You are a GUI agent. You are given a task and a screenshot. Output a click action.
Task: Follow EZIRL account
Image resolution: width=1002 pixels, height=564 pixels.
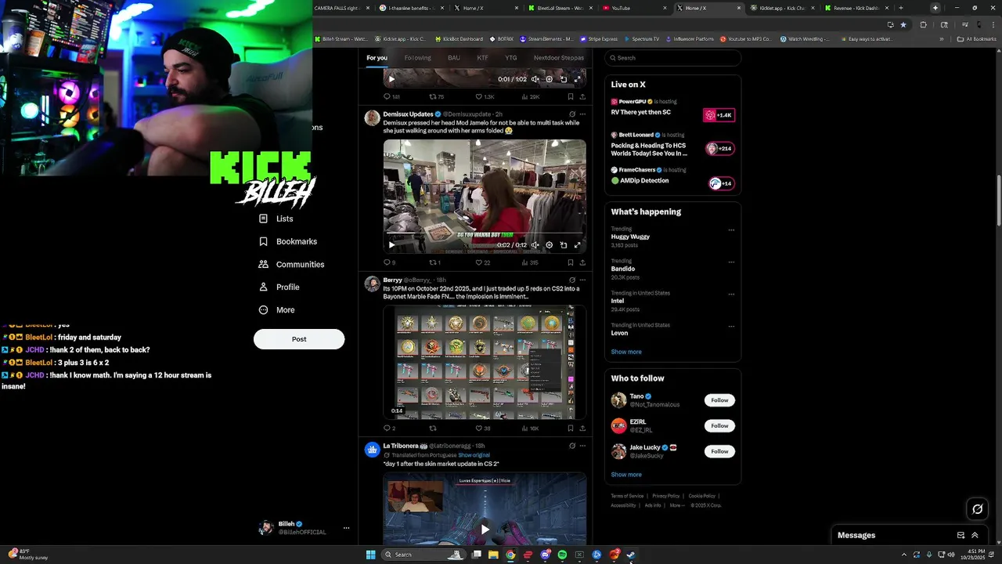[x=719, y=425]
